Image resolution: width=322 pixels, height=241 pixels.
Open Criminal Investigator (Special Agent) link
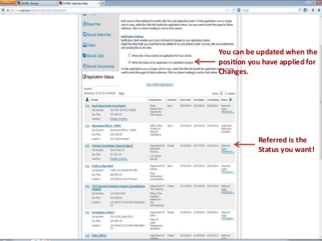(113, 145)
